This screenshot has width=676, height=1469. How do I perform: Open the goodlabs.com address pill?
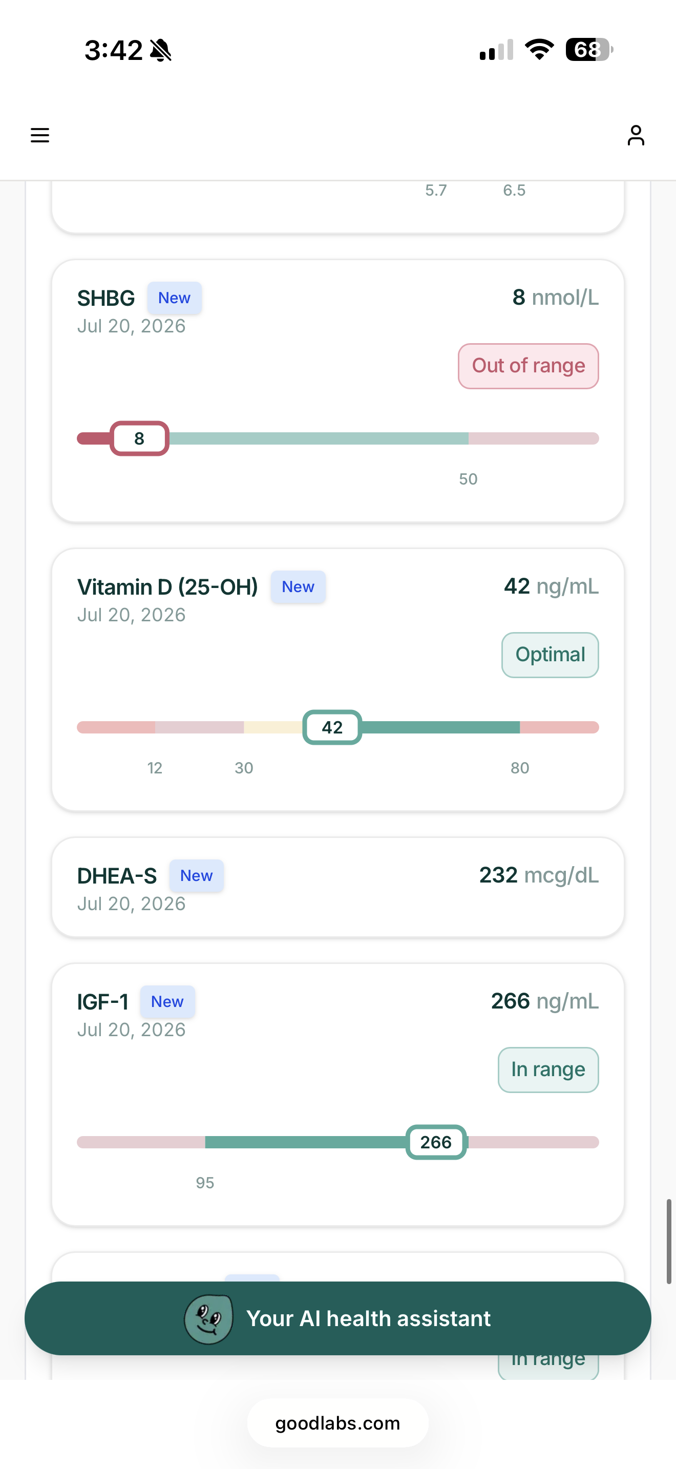(x=338, y=1423)
